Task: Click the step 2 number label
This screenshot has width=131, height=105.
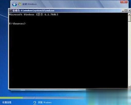Action: tap(34, 103)
